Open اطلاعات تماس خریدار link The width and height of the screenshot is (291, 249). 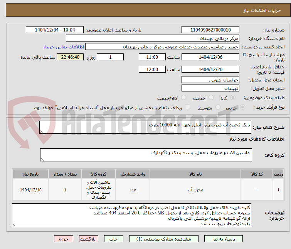[64, 47]
